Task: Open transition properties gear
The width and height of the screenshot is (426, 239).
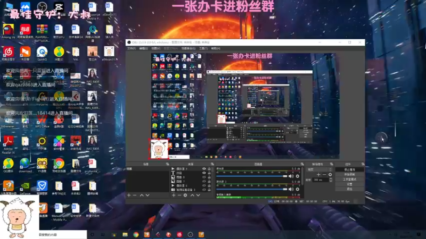Action: pos(330,175)
